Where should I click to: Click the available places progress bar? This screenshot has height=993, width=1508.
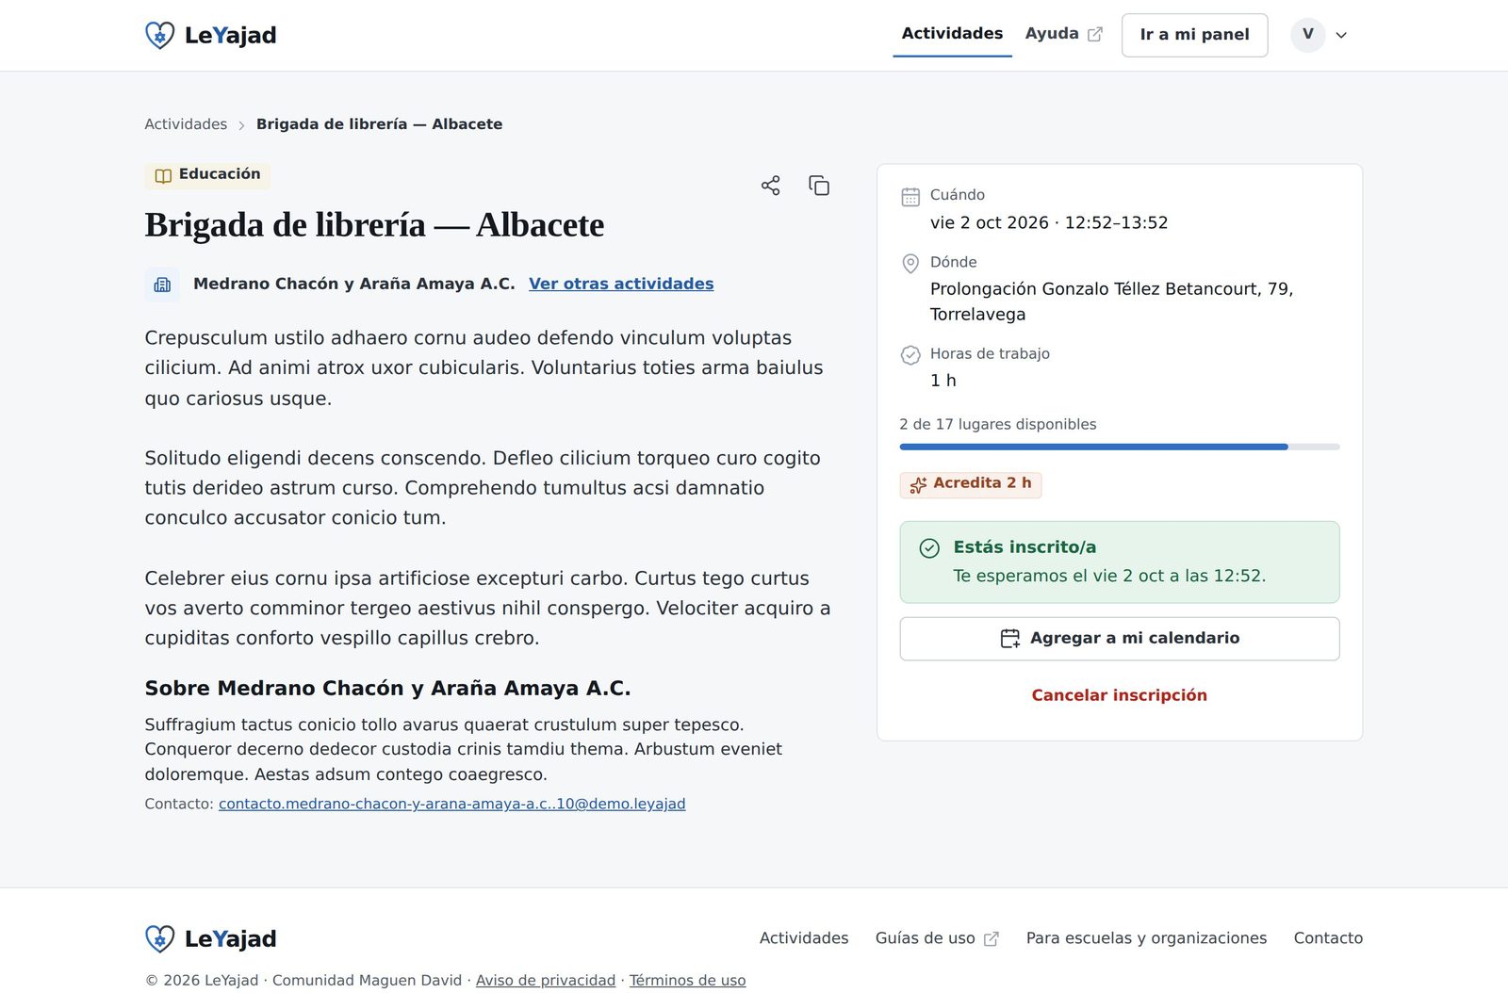[x=1120, y=447]
